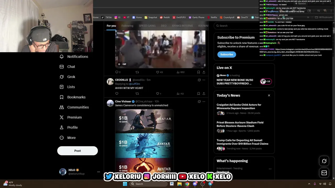This screenshot has width=335, height=188.
Task: Open the BANKS INTERNS tab
Action: pos(182,26)
